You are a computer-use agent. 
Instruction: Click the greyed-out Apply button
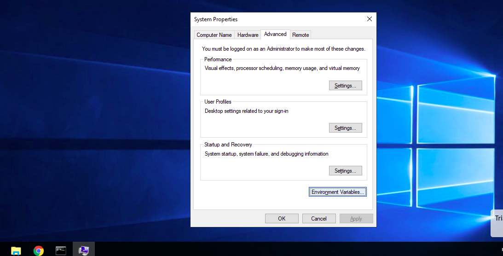(356, 219)
